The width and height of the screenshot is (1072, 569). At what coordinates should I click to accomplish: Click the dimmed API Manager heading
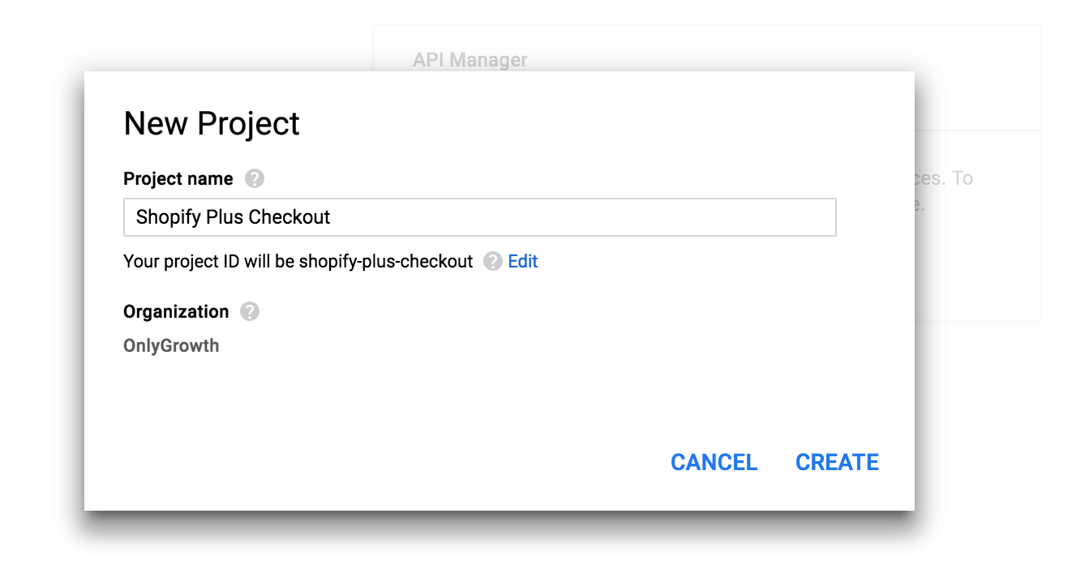[x=470, y=60]
